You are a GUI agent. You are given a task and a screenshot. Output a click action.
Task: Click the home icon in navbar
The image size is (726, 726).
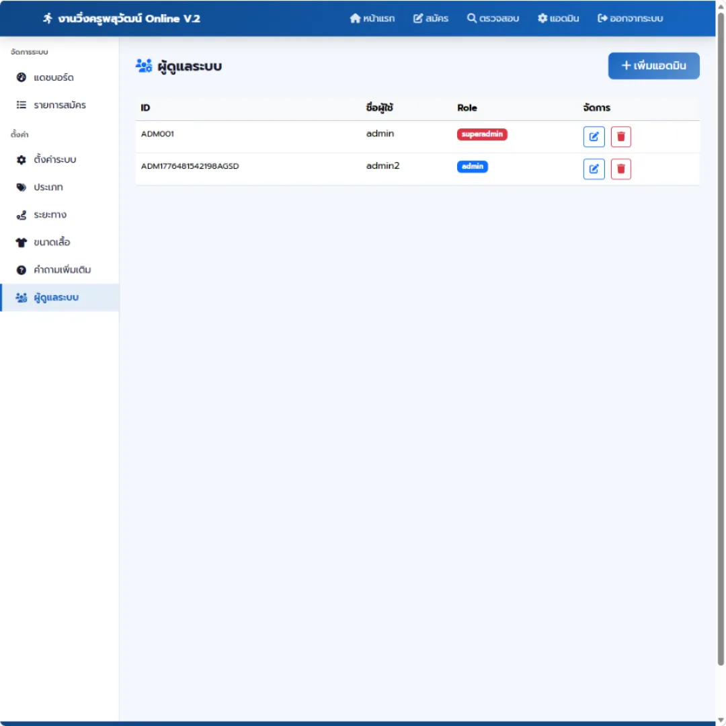click(355, 19)
